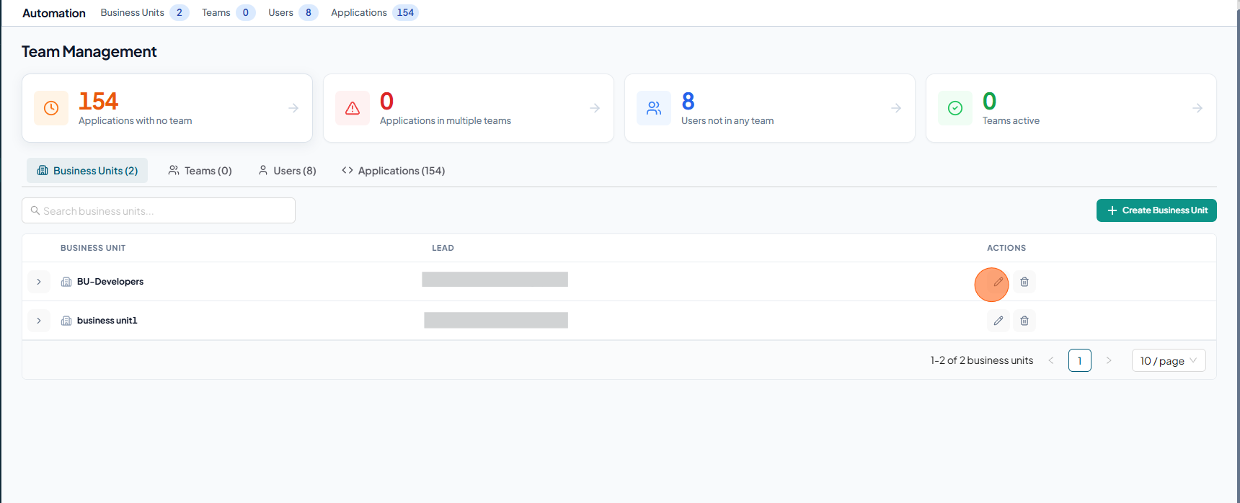
Task: Click arrow on Users not in any team card
Action: click(x=896, y=108)
